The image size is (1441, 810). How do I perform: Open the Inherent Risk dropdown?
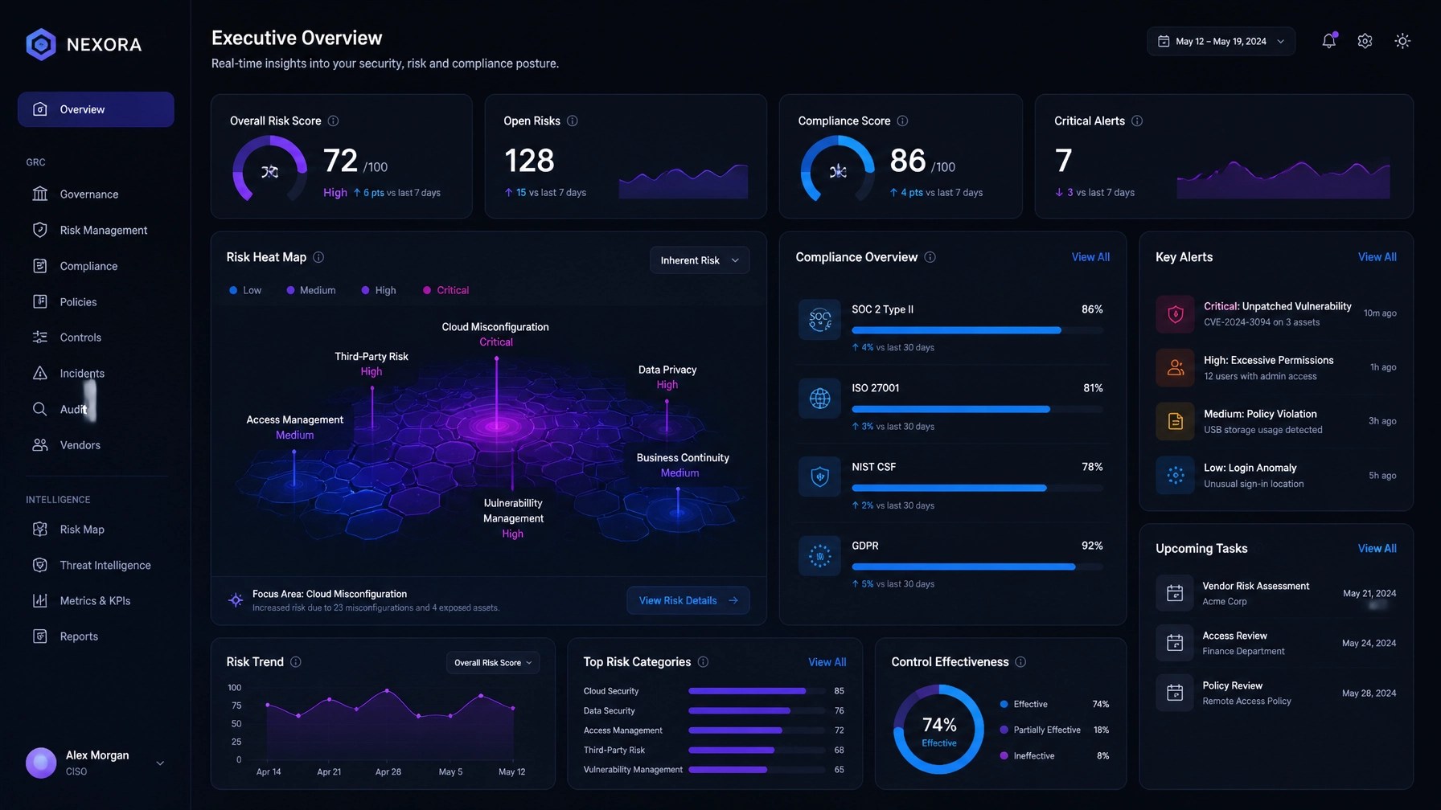(x=700, y=260)
